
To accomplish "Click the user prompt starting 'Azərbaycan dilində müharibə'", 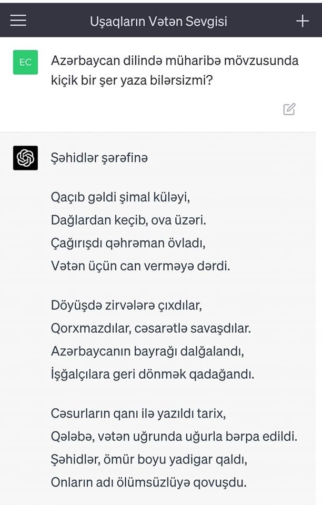I will (x=174, y=71).
